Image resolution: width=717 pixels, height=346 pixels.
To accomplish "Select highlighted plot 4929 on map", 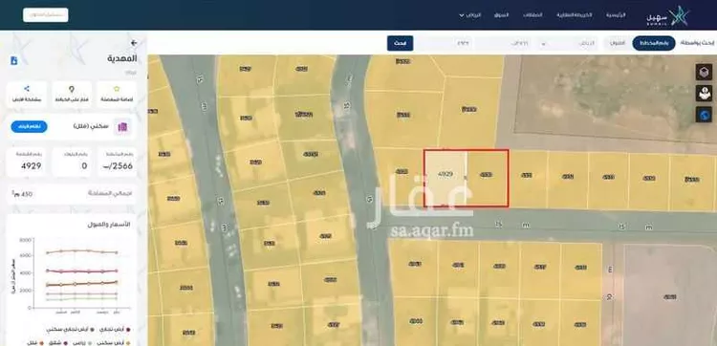I will [445, 178].
